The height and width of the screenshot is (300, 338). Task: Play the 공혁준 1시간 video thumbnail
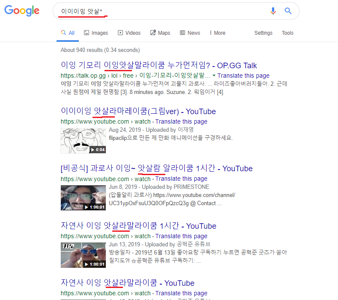[x=83, y=255]
